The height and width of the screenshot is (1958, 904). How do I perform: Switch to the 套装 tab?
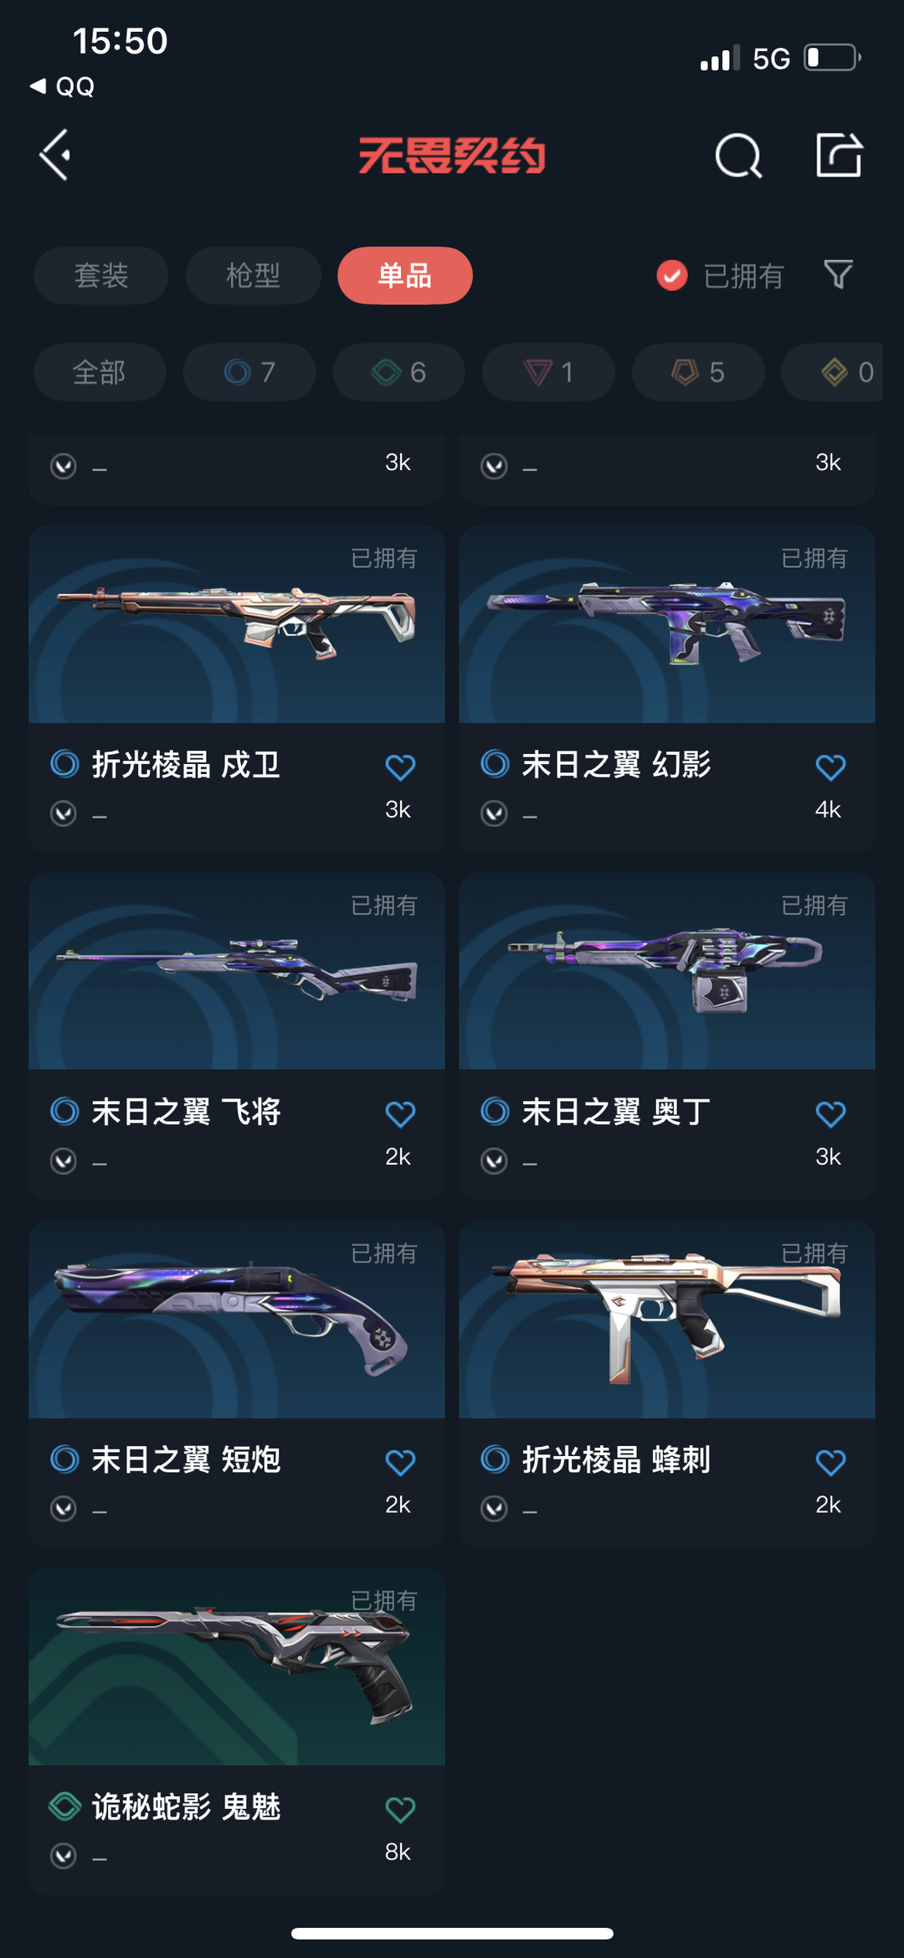tap(101, 275)
